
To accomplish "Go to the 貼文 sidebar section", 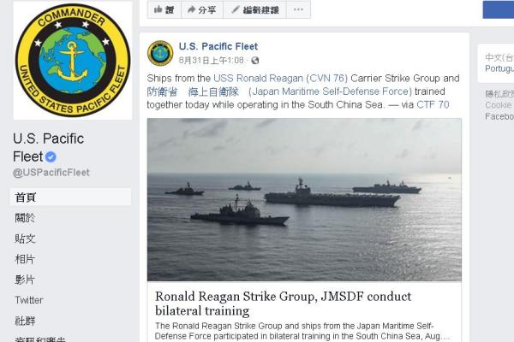I will pos(25,239).
